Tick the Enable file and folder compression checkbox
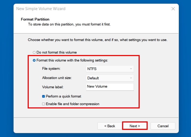Screen dimensions: 191x137 [x=43, y=104]
